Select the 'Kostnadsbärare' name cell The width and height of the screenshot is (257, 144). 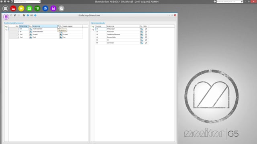(x=45, y=32)
